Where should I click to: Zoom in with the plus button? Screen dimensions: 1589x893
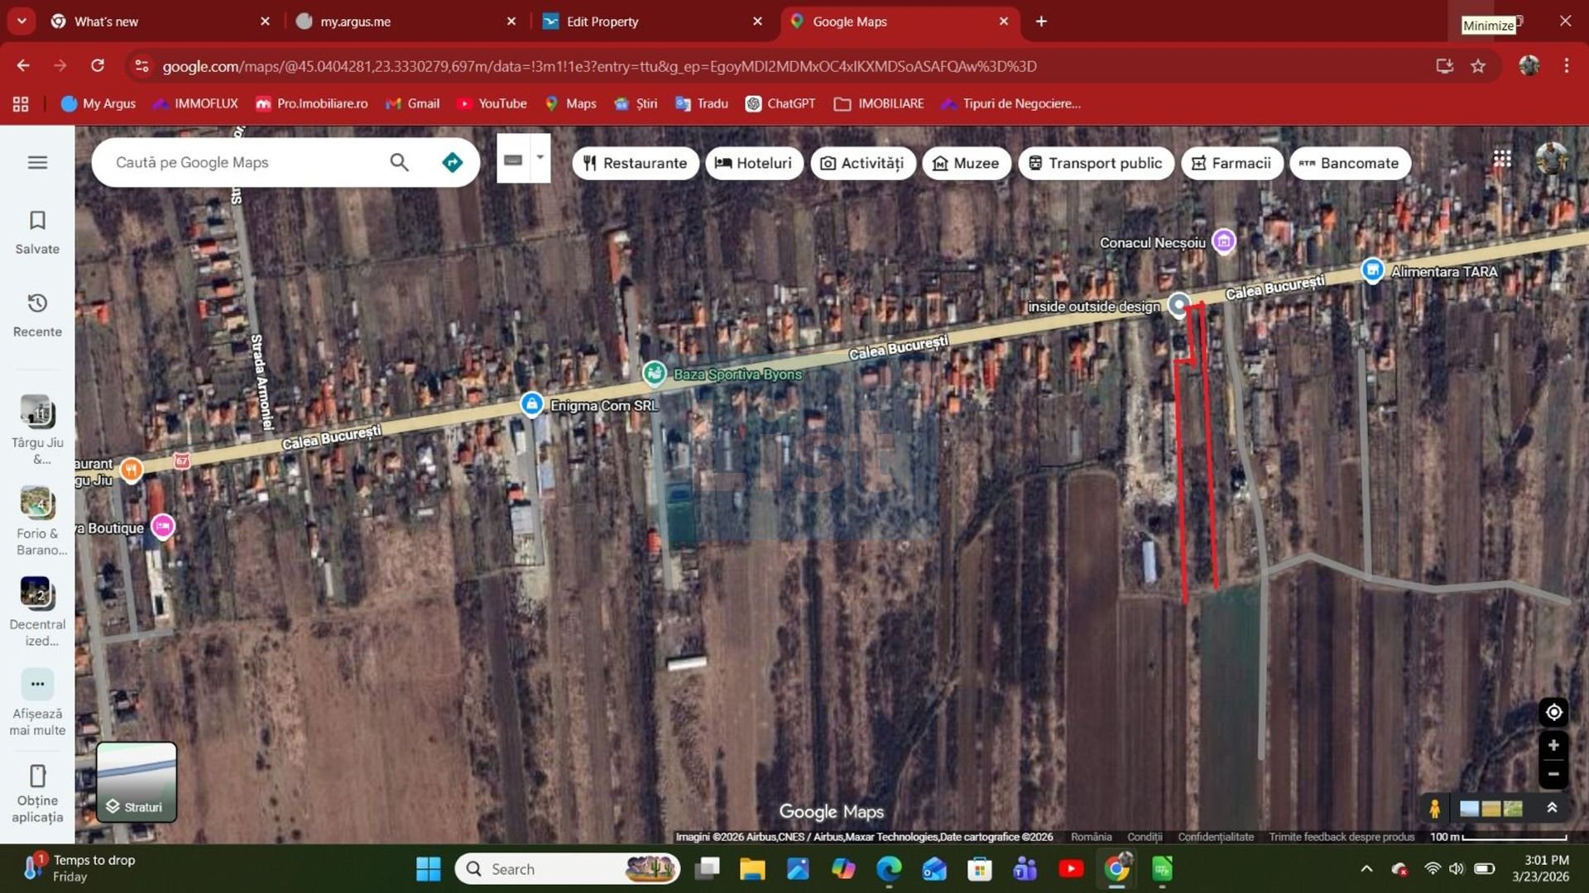tap(1553, 746)
